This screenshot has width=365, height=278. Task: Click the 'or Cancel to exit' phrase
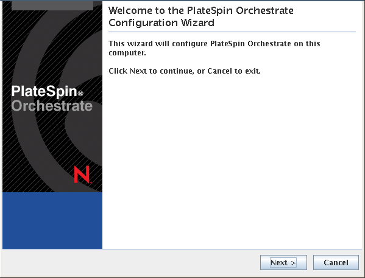(229, 71)
